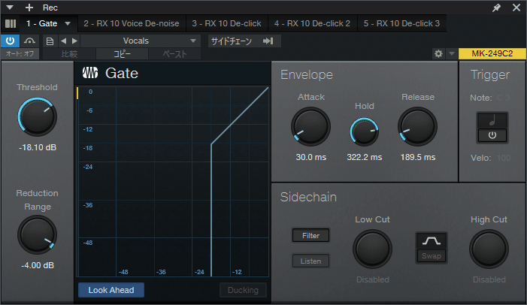Screen dimensions: 527x305
Task: Click the Low Cut knob
Action: coord(372,249)
